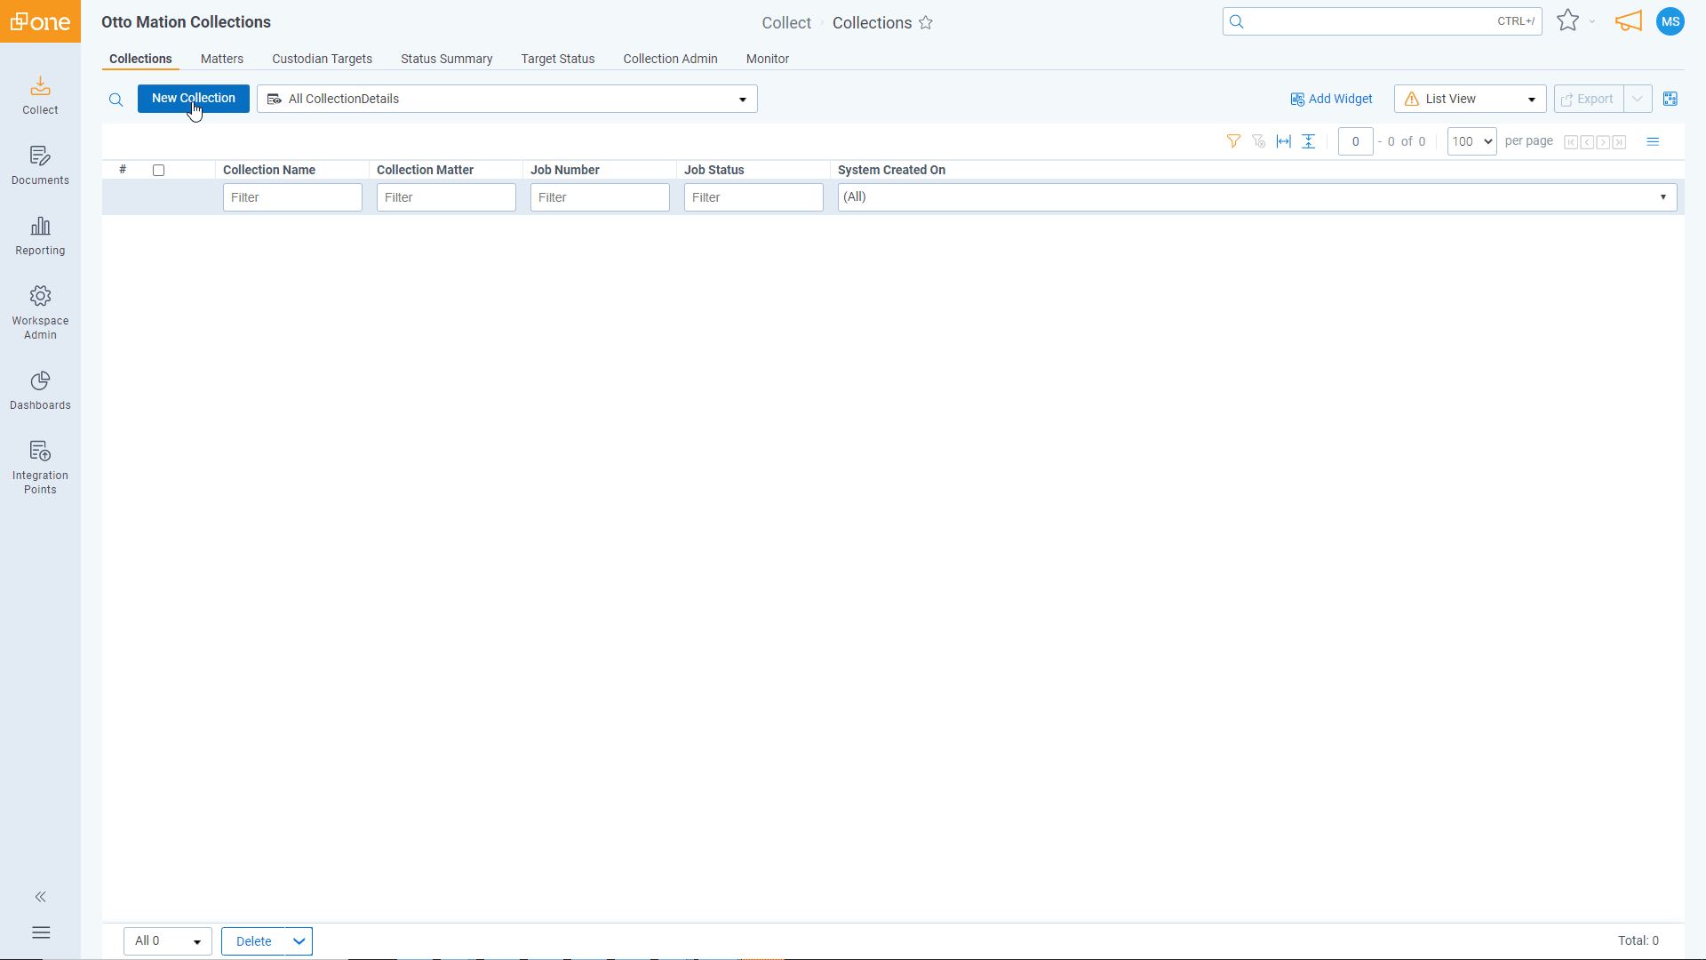The image size is (1706, 960).
Task: Expand the Export button dropdown arrow
Action: point(1637,99)
